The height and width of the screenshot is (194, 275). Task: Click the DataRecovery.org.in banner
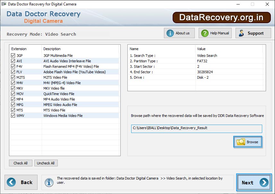[222, 17]
